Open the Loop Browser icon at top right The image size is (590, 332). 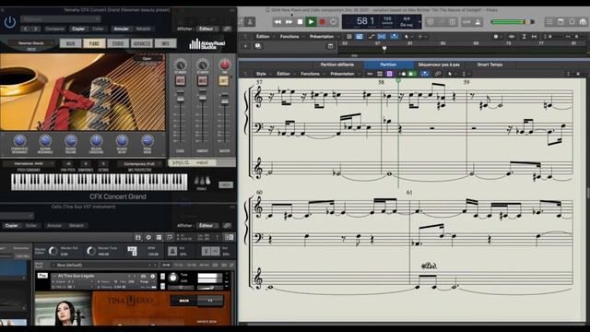[x=572, y=22]
